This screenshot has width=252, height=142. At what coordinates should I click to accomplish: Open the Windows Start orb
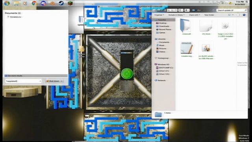pyautogui.click(x=7, y=3)
